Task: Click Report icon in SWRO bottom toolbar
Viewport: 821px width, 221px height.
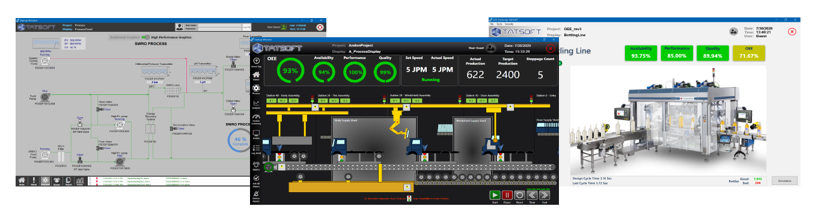Action: tap(69, 180)
